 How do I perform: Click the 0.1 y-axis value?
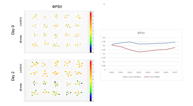[x=104, y=62]
